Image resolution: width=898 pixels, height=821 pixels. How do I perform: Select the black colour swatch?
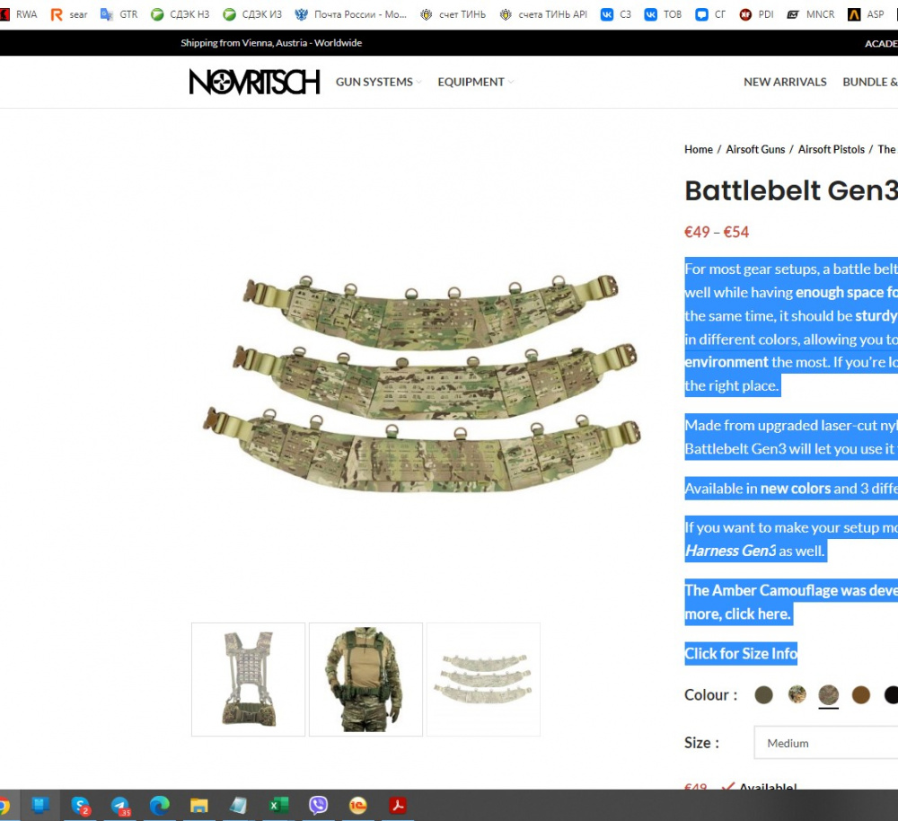pyautogui.click(x=892, y=695)
